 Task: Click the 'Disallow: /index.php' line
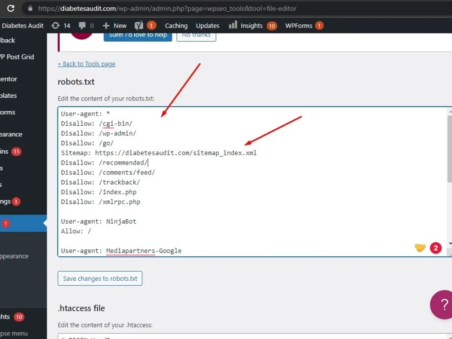click(x=99, y=192)
